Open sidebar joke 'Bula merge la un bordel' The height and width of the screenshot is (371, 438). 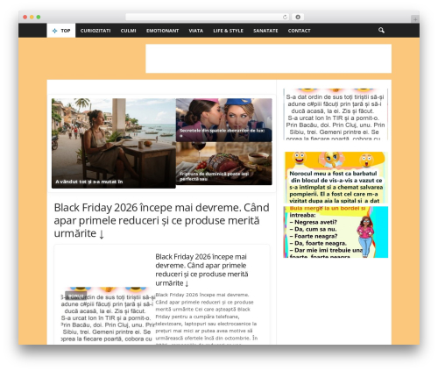click(336, 232)
